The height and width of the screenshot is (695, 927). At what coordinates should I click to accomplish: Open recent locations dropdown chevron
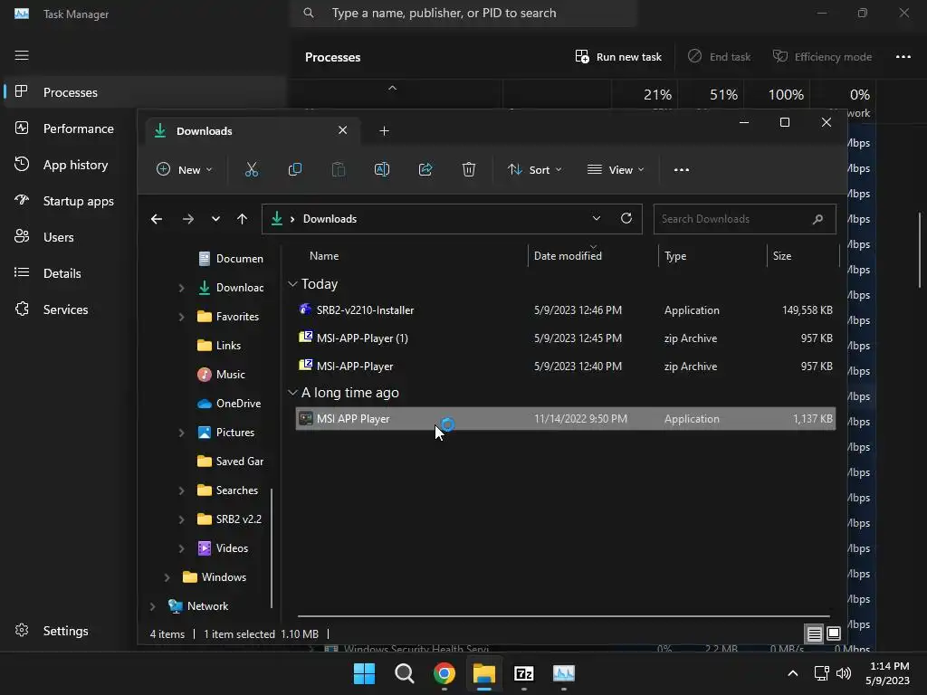[215, 219]
